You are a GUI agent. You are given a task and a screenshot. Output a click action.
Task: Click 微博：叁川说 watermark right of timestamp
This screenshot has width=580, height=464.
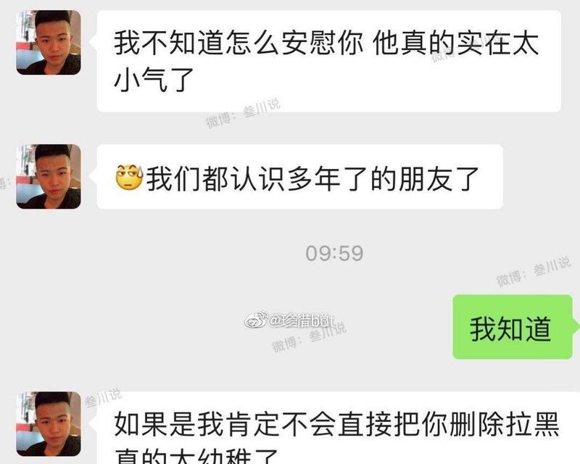534,271
